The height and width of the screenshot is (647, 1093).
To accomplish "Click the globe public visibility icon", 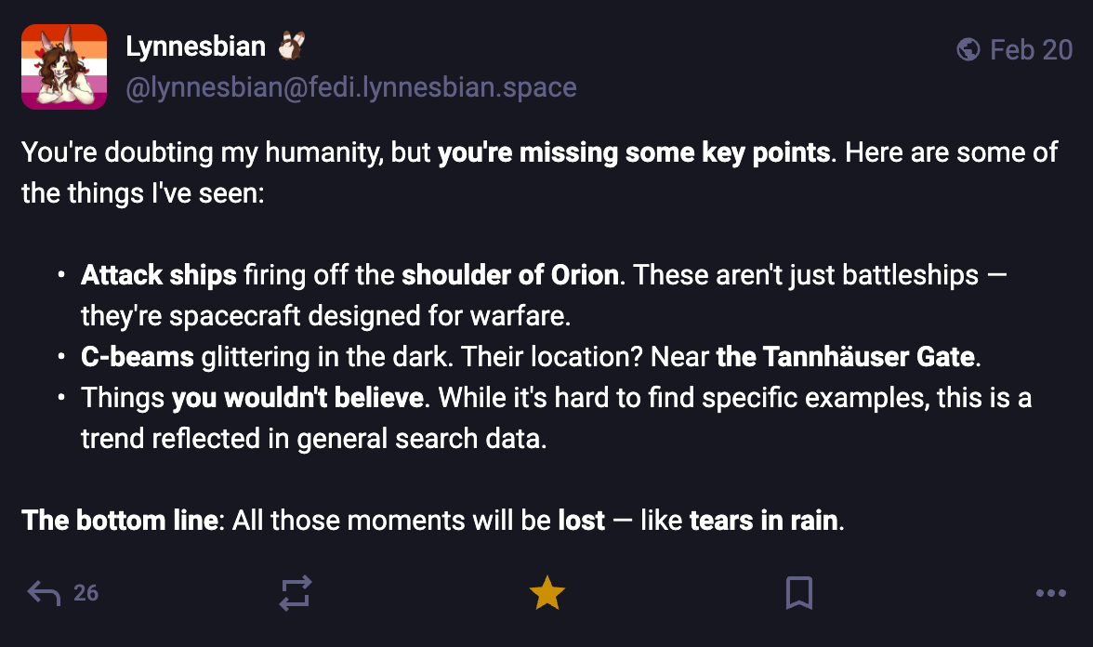I will [968, 49].
